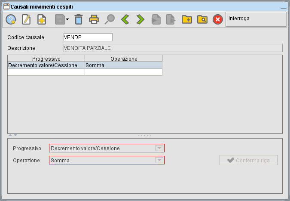
Task: Click the Codice causale label
Action: pyautogui.click(x=26, y=37)
